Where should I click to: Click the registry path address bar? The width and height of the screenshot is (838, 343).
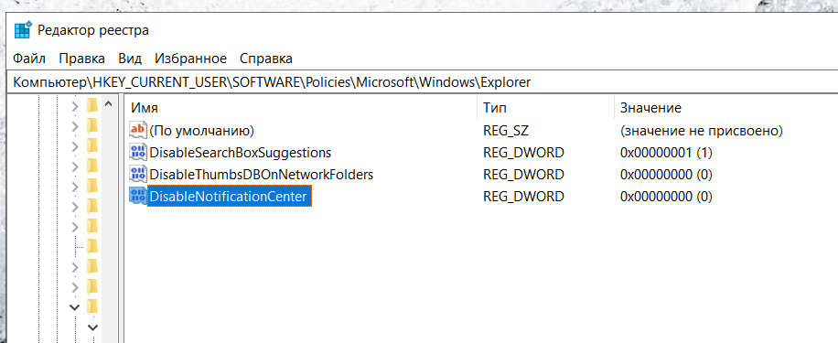(x=422, y=82)
